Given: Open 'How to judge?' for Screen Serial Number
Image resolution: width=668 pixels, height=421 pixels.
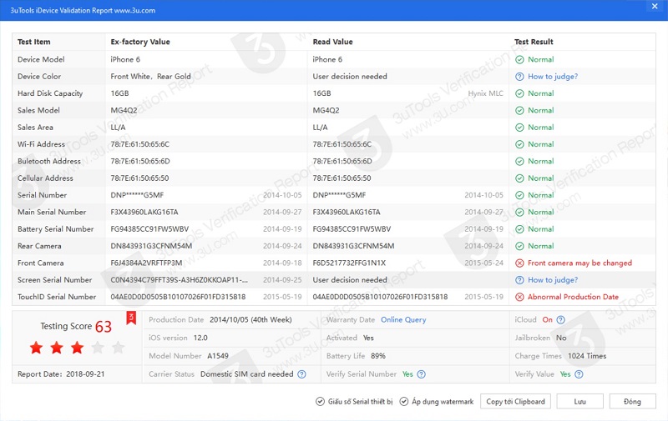Looking at the screenshot, I should (x=552, y=280).
